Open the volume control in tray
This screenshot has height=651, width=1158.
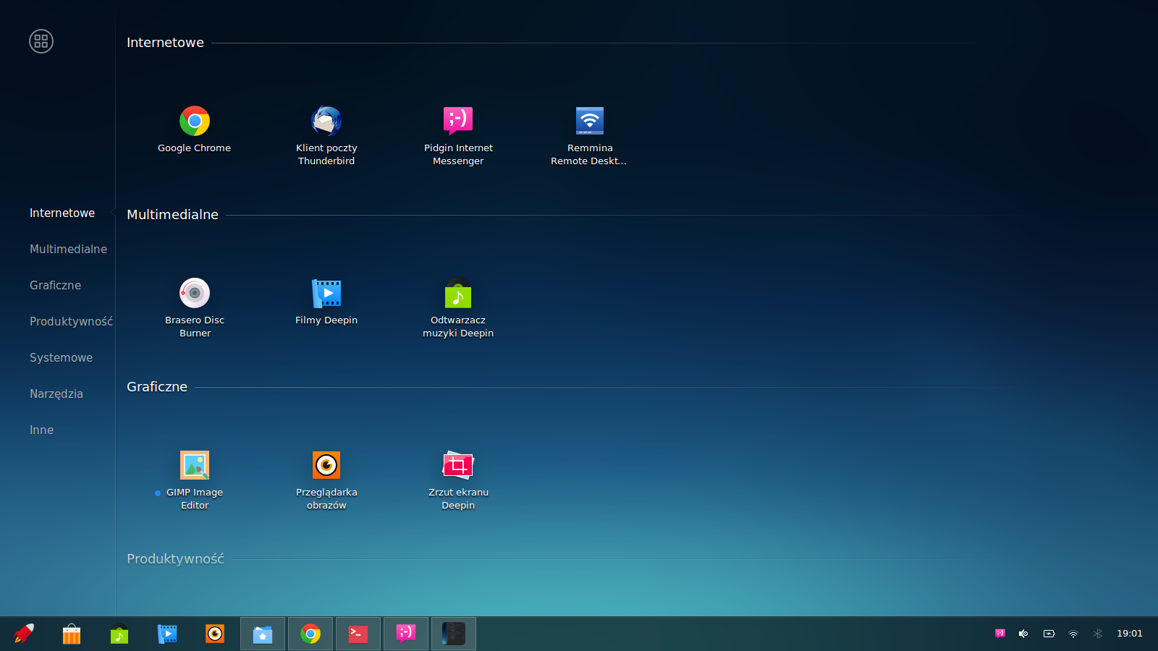click(1023, 634)
